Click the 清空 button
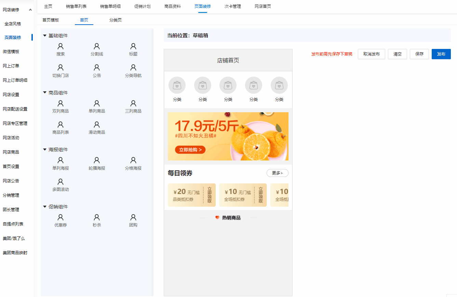The width and height of the screenshot is (457, 297). (x=398, y=54)
